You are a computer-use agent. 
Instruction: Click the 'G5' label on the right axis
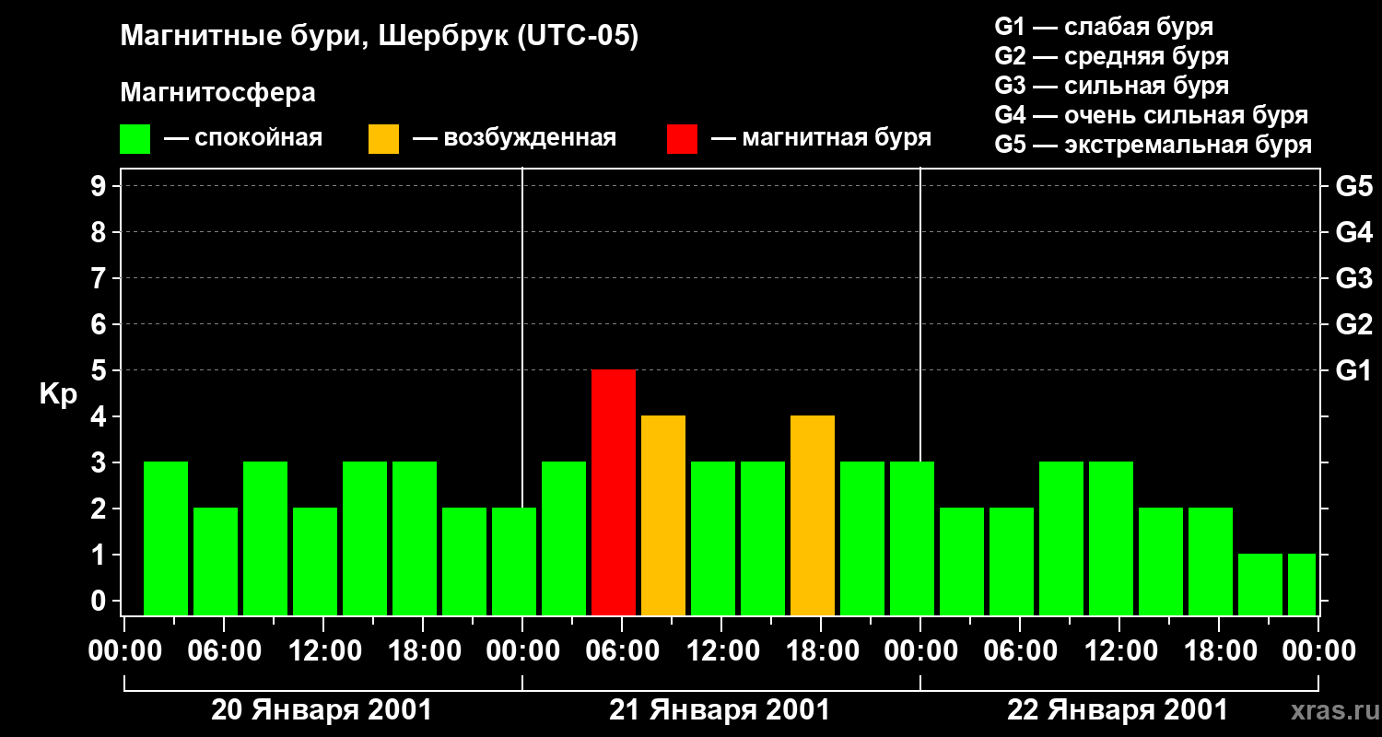click(x=1353, y=186)
